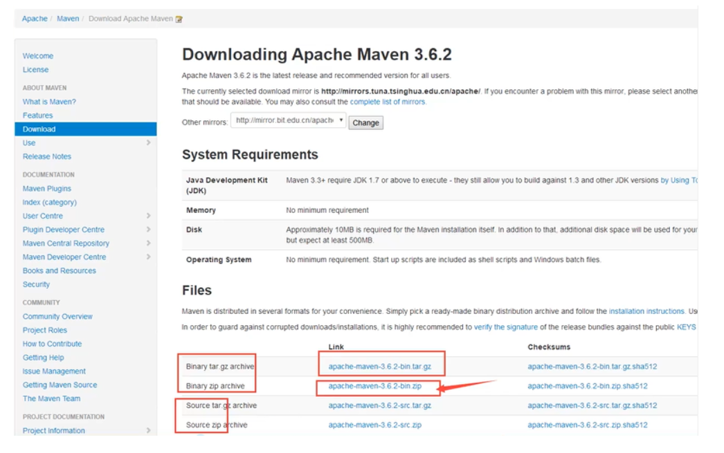
Task: Click the mirror URL mirrors.tuna.tsinghua.edu.cn text
Action: pos(401,91)
